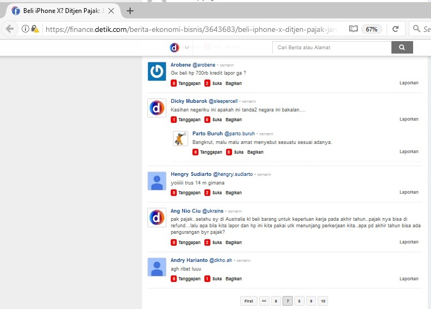431x309 pixels.
Task: Click Parto Buruh's profile picture
Action: (181, 139)
